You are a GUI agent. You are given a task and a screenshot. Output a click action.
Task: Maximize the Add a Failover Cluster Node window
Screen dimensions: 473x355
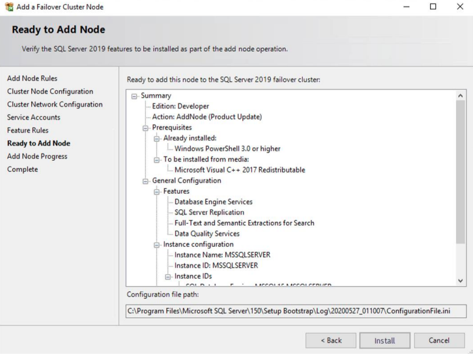(433, 6)
